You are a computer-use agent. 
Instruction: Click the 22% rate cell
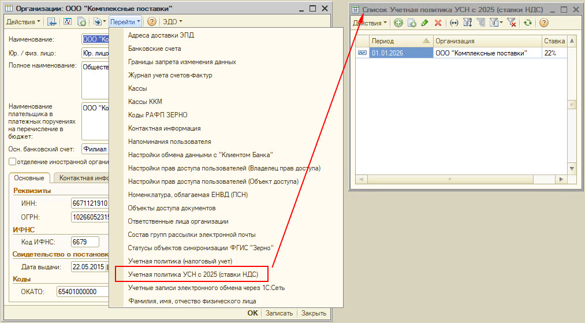click(x=554, y=53)
